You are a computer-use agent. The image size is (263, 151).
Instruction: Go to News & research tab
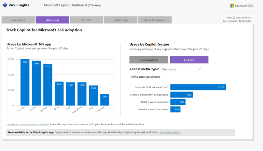pos(155,20)
